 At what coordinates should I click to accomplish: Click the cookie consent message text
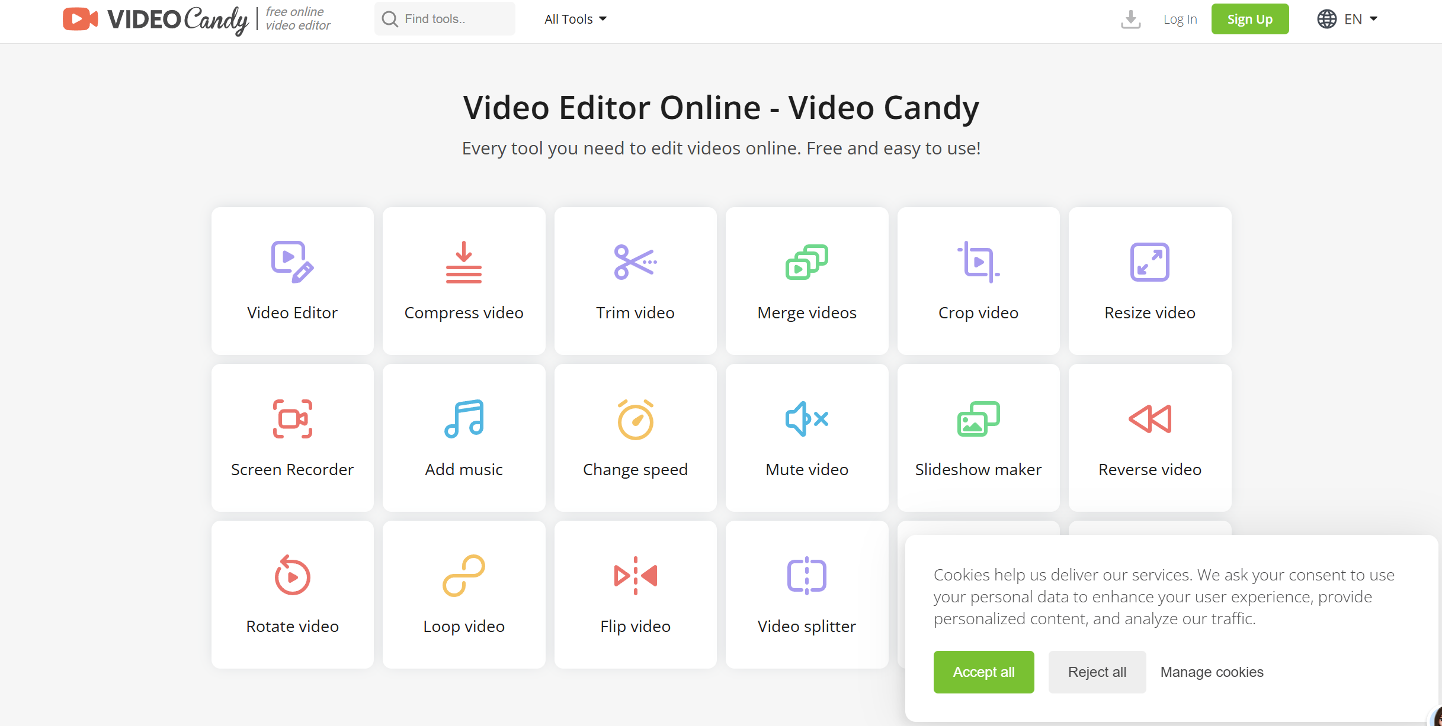coord(1164,596)
